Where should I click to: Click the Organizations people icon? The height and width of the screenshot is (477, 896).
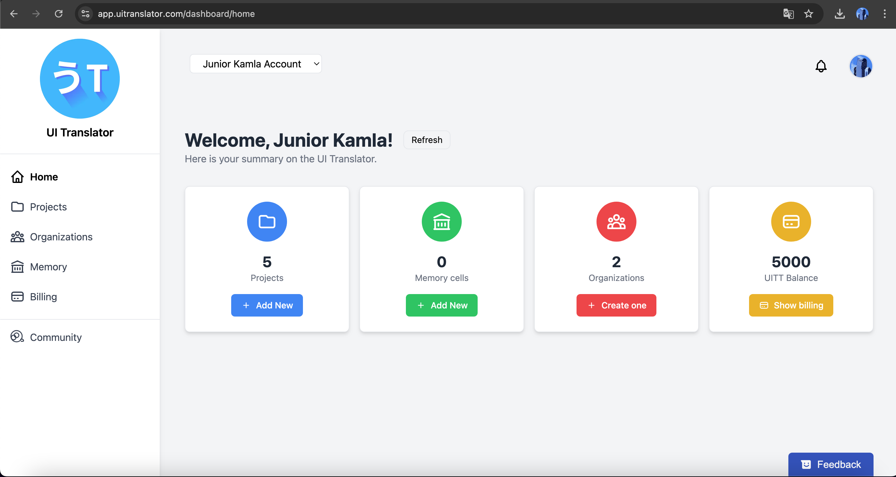click(x=17, y=237)
